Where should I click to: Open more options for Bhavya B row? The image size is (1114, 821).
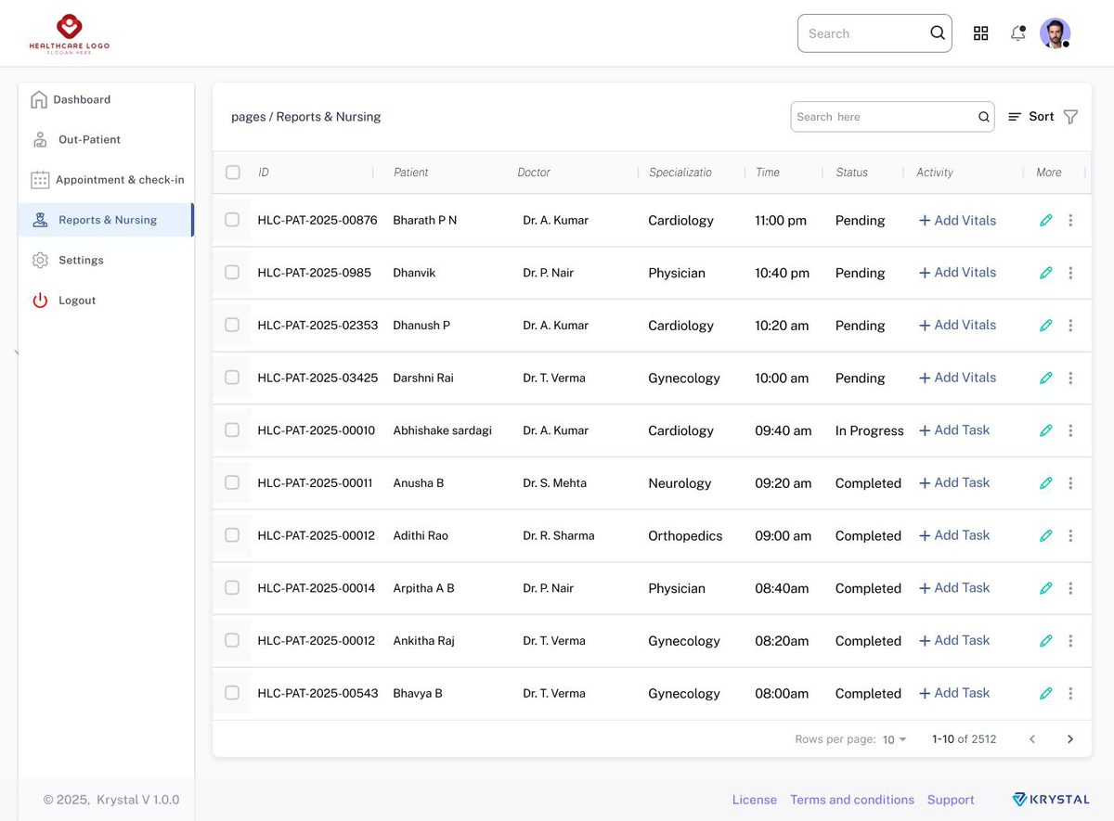click(1070, 694)
